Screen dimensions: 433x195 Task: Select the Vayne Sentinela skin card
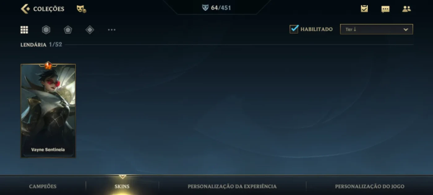[48, 110]
